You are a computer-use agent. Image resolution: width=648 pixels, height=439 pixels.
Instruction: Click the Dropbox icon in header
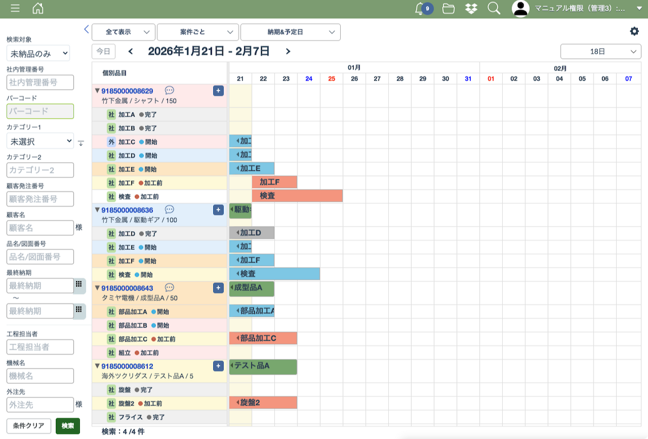tap(471, 8)
